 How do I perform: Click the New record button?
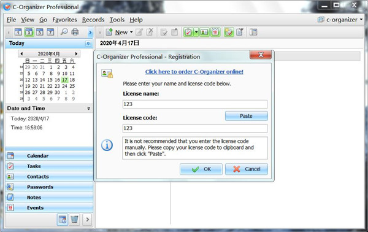[117, 32]
